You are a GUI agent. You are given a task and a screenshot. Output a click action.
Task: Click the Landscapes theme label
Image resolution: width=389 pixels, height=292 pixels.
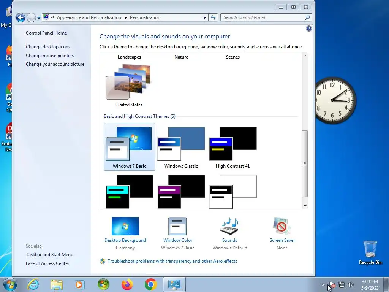pos(129,57)
